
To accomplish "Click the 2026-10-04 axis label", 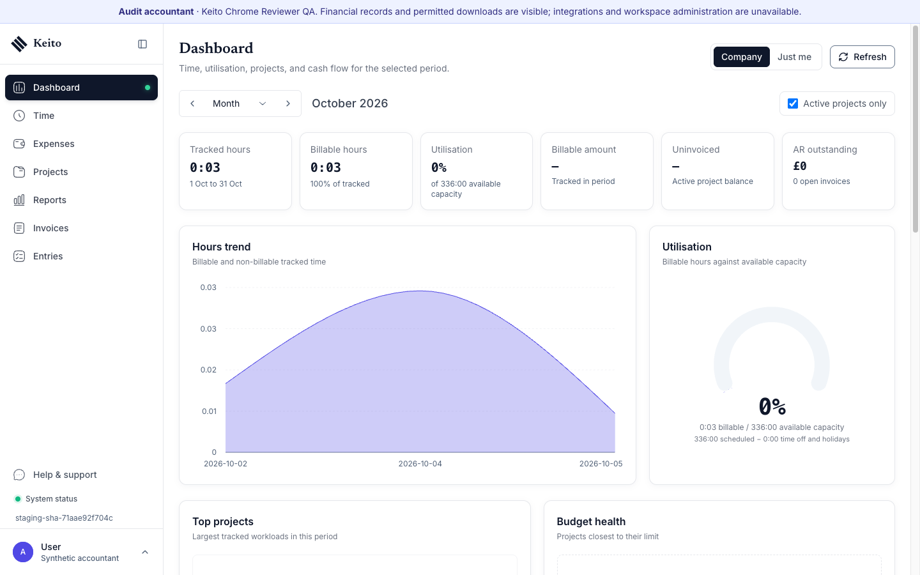I will click(420, 464).
